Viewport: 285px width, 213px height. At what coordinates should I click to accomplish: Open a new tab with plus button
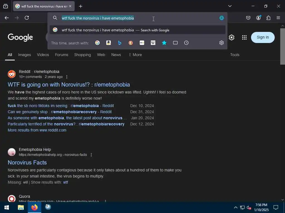point(80,6)
